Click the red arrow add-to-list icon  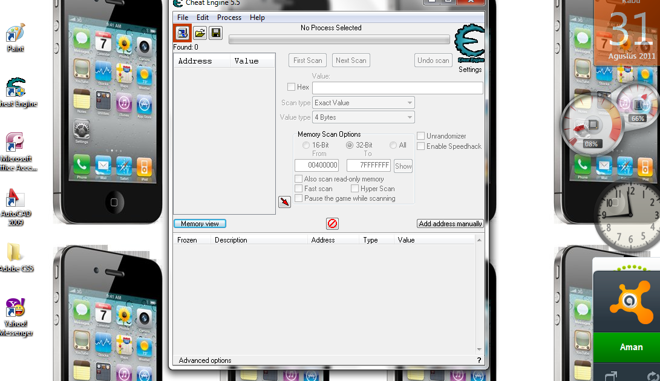click(284, 201)
